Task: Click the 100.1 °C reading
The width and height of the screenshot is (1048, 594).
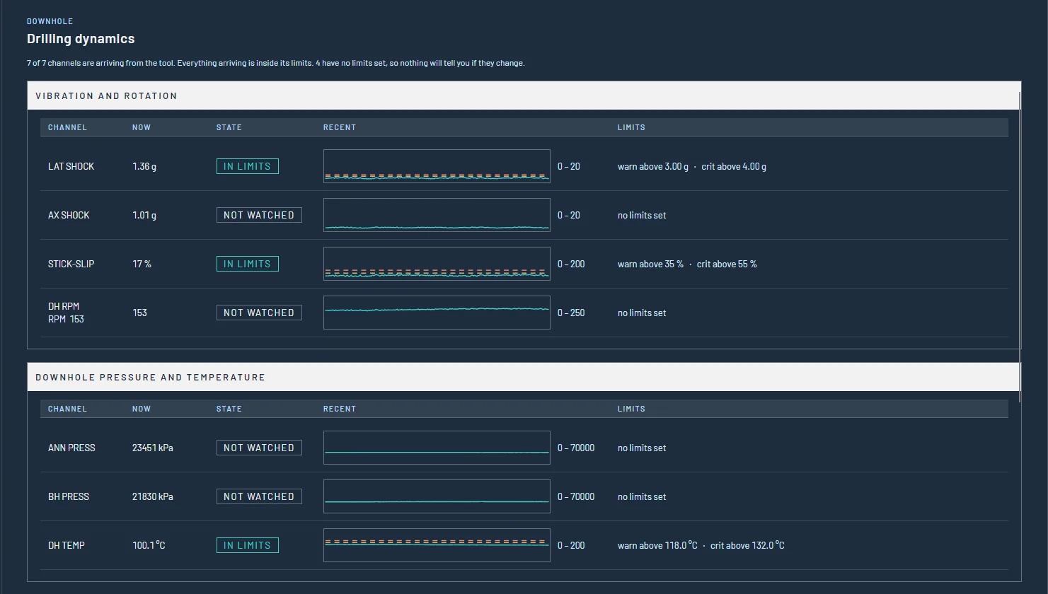Action: coord(149,545)
